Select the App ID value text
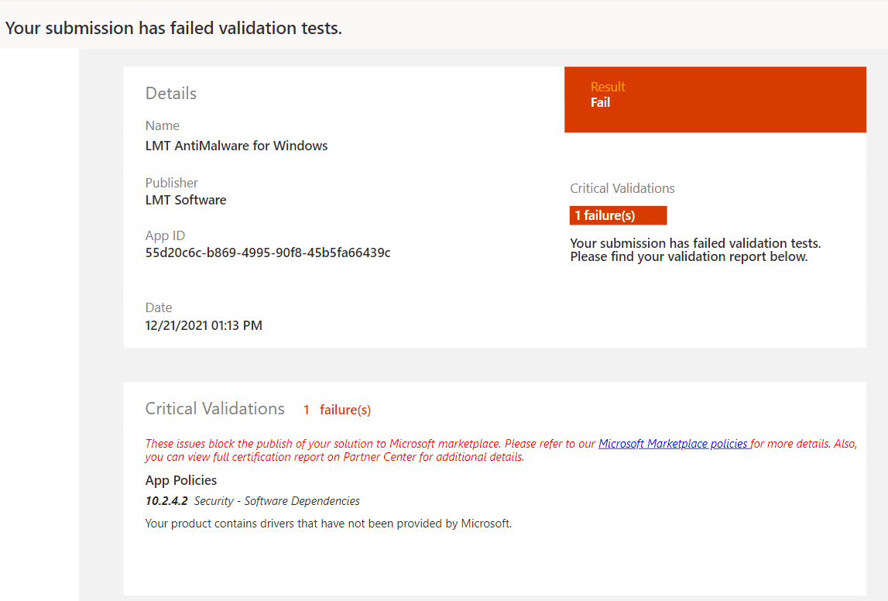888x601 pixels. pyautogui.click(x=268, y=252)
